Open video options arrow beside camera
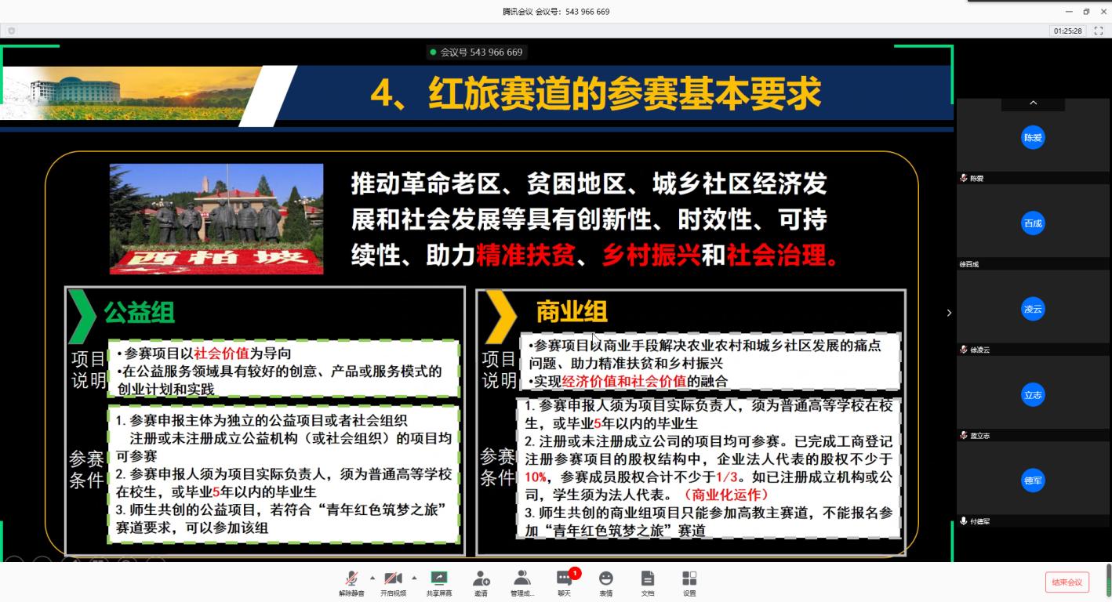This screenshot has height=602, width=1112. pos(414,578)
